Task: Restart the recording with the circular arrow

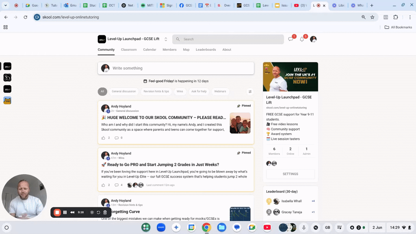Action: [98, 212]
